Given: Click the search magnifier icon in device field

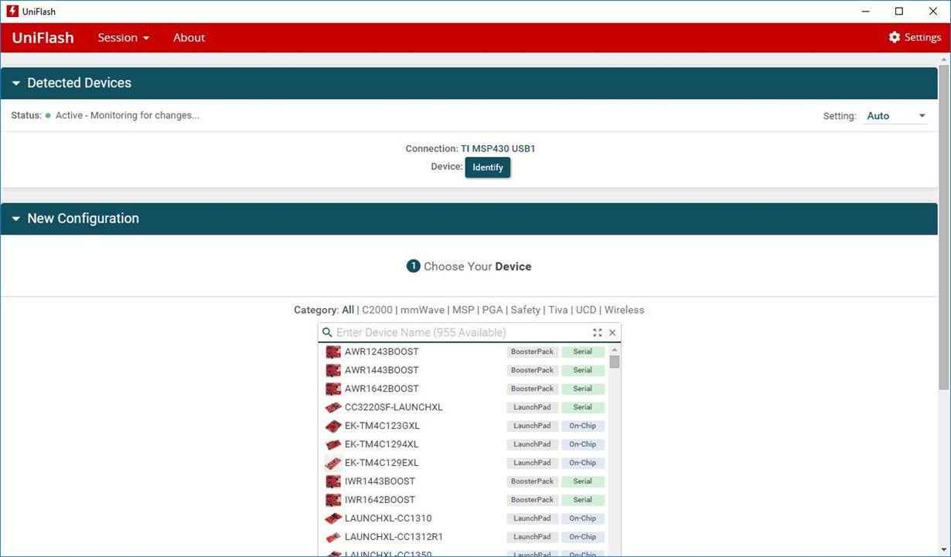Looking at the screenshot, I should point(327,332).
